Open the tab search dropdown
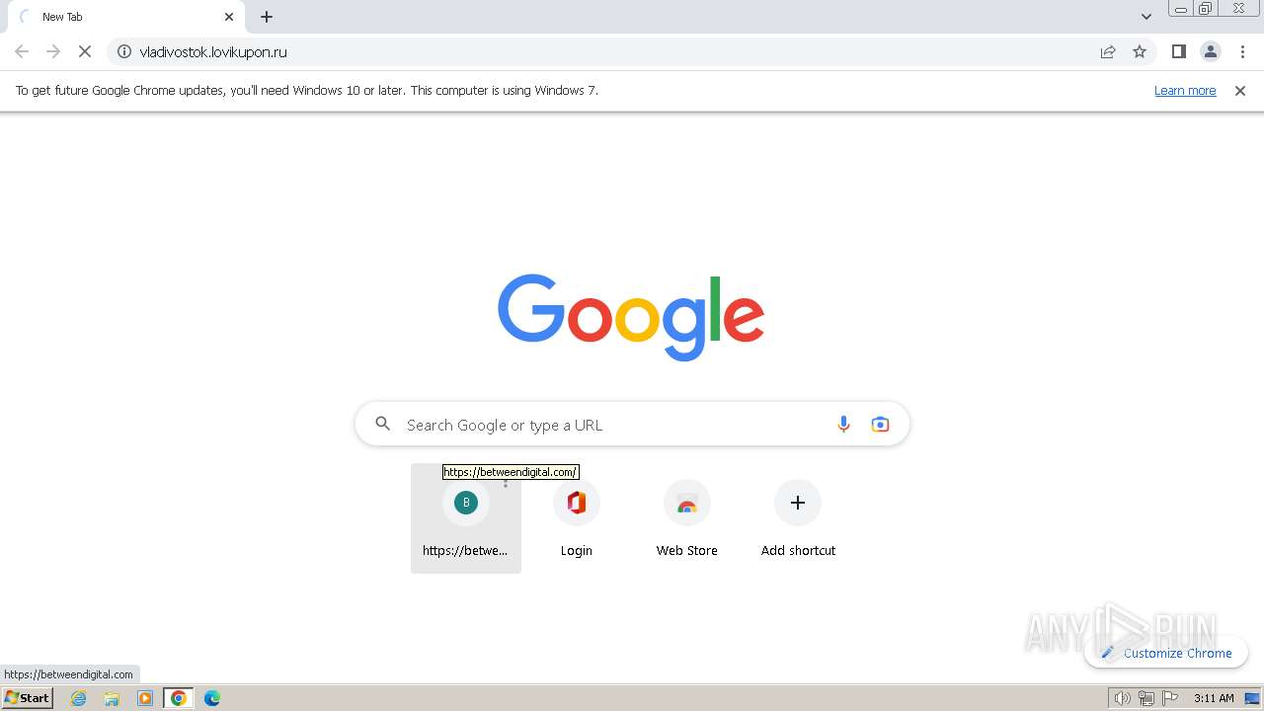The height and width of the screenshot is (711, 1264). tap(1145, 17)
